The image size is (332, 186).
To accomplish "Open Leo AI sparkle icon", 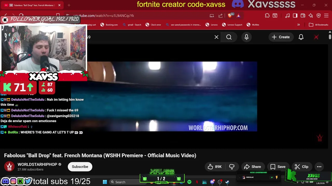I will [311, 16].
